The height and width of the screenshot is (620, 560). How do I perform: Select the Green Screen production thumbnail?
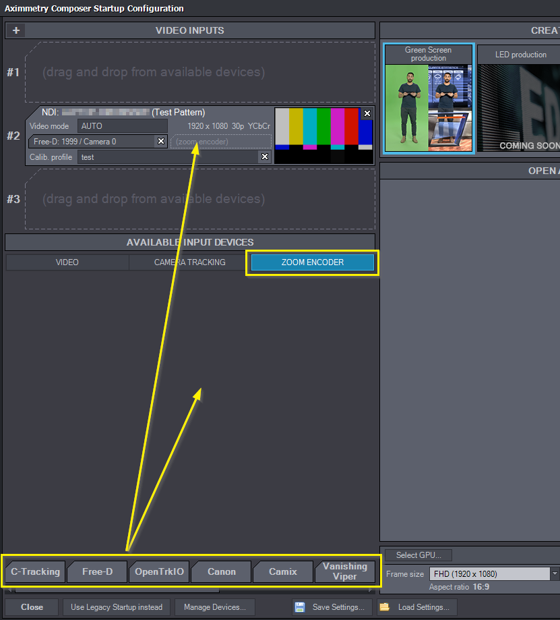click(429, 98)
